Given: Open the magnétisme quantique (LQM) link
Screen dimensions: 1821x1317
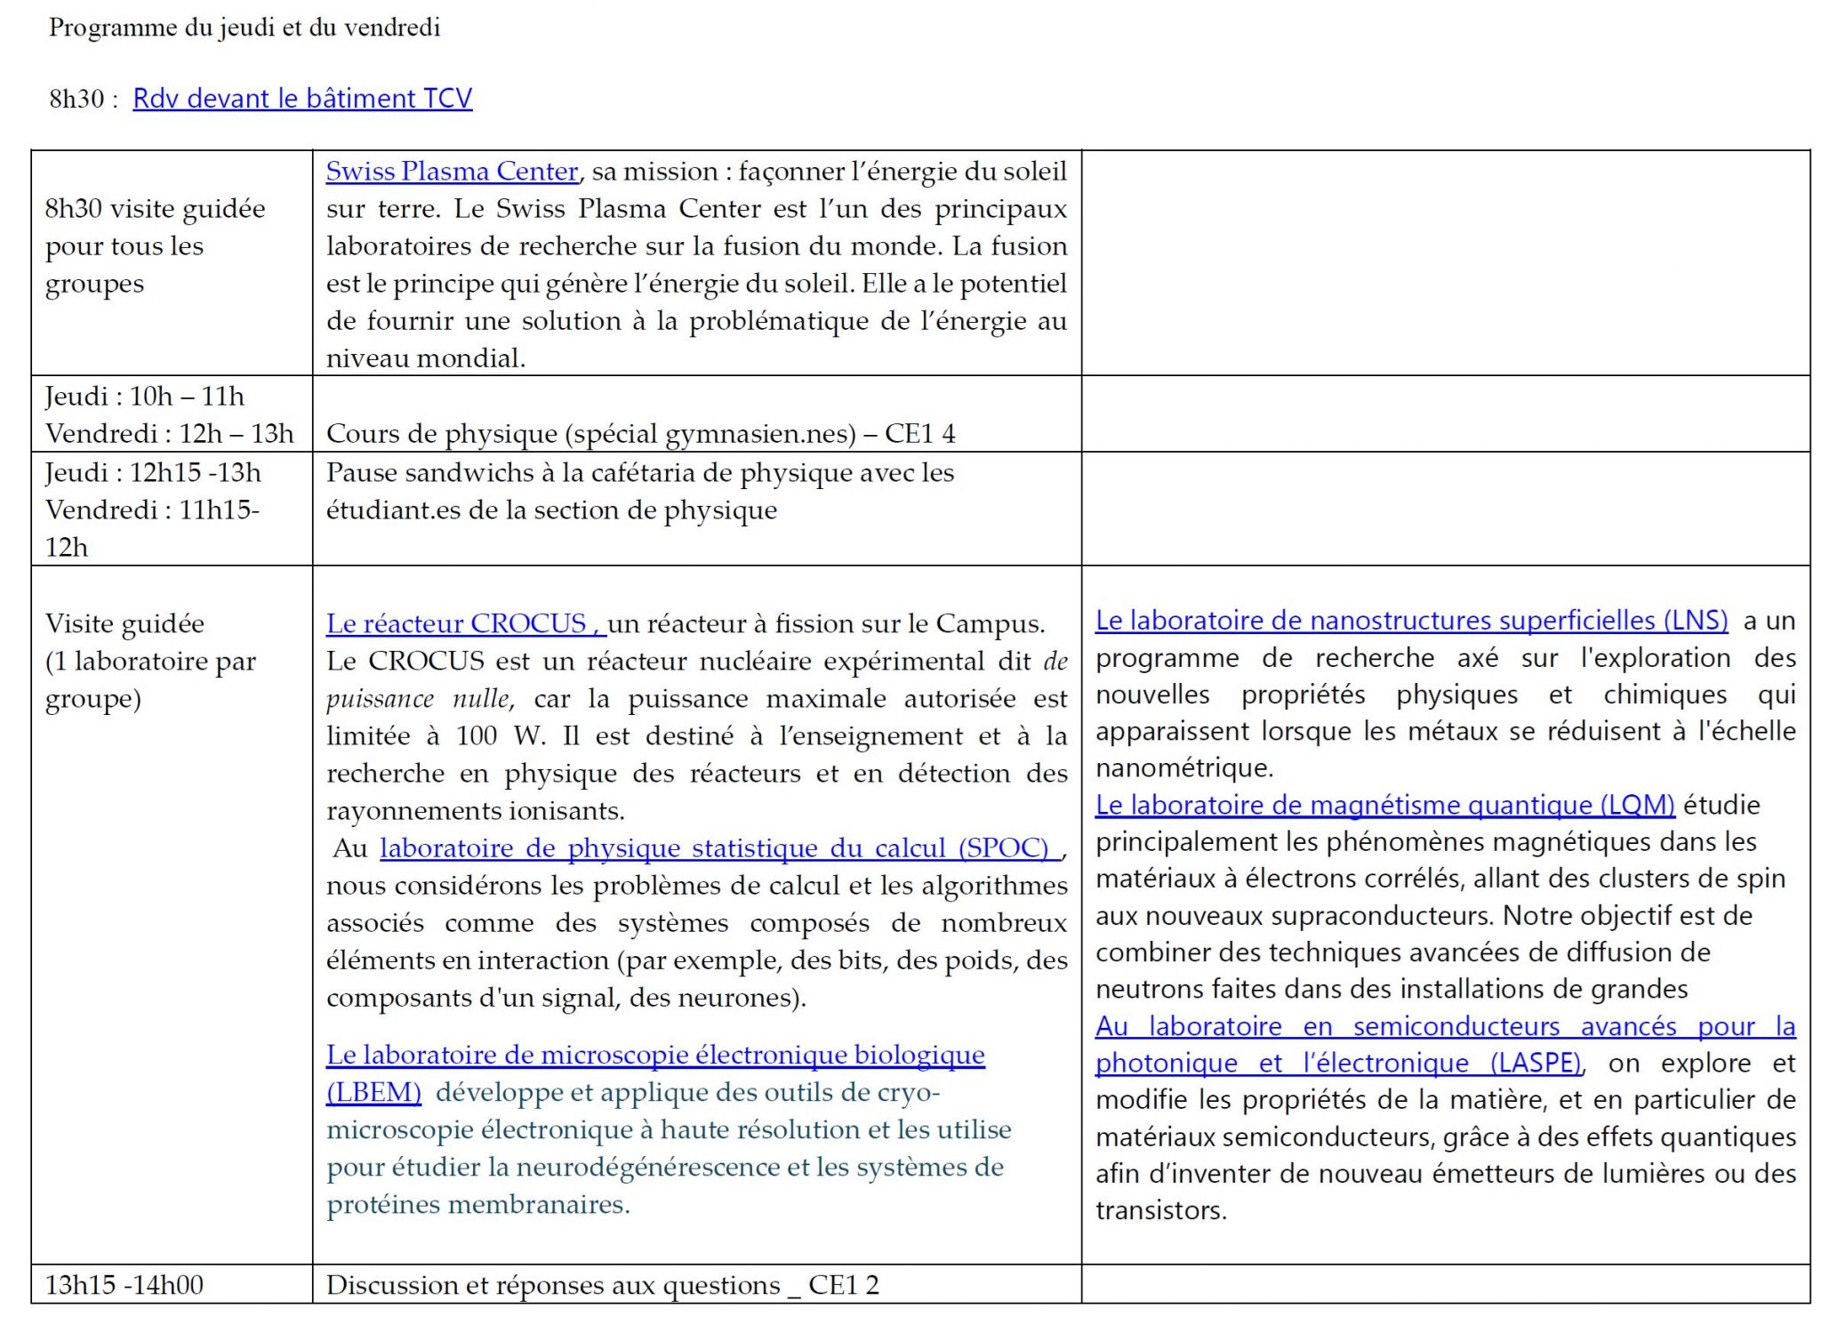Looking at the screenshot, I should click(1384, 805).
